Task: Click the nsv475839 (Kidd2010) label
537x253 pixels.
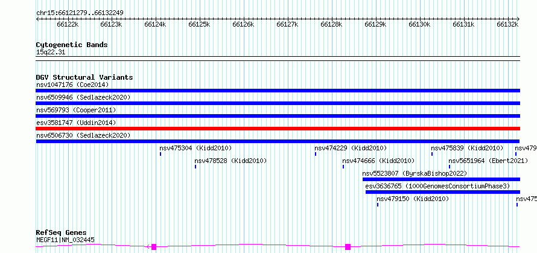Action: 467,148
